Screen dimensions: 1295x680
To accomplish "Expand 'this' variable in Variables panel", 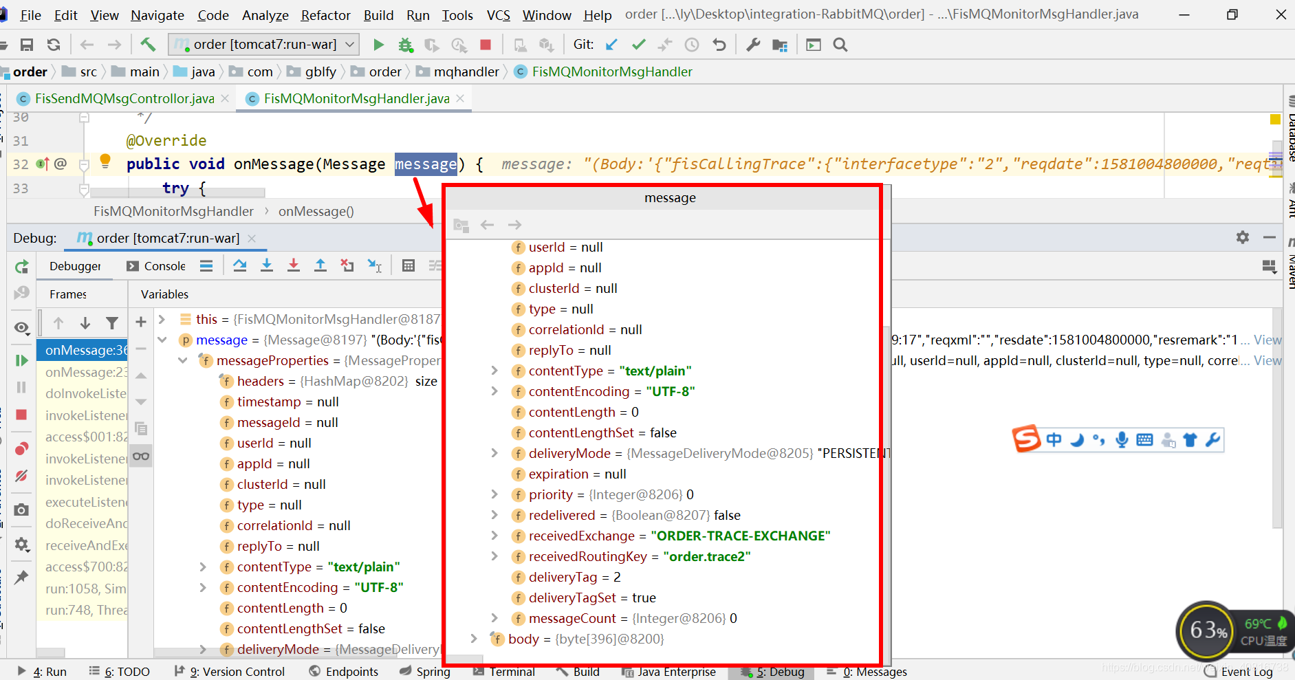I will pyautogui.click(x=162, y=319).
